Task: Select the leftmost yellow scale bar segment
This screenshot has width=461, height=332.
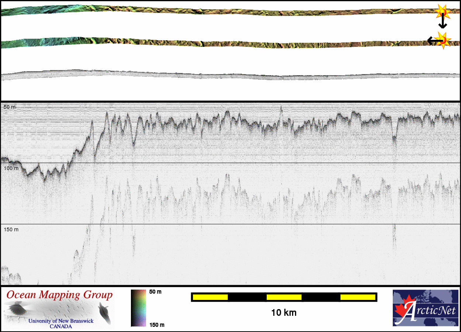Action: click(210, 297)
